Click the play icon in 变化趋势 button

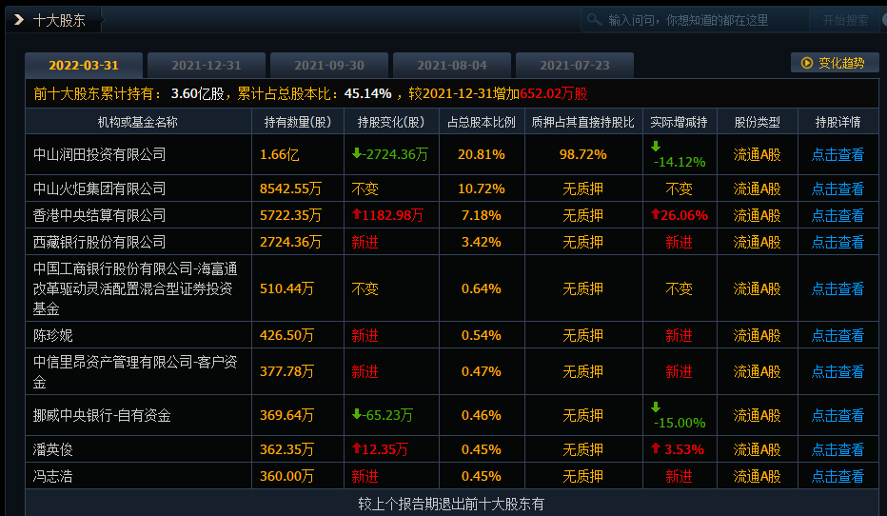click(807, 63)
